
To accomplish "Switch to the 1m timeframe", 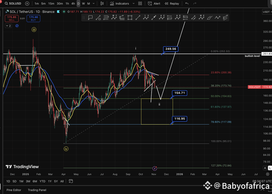I will click(37, 4).
